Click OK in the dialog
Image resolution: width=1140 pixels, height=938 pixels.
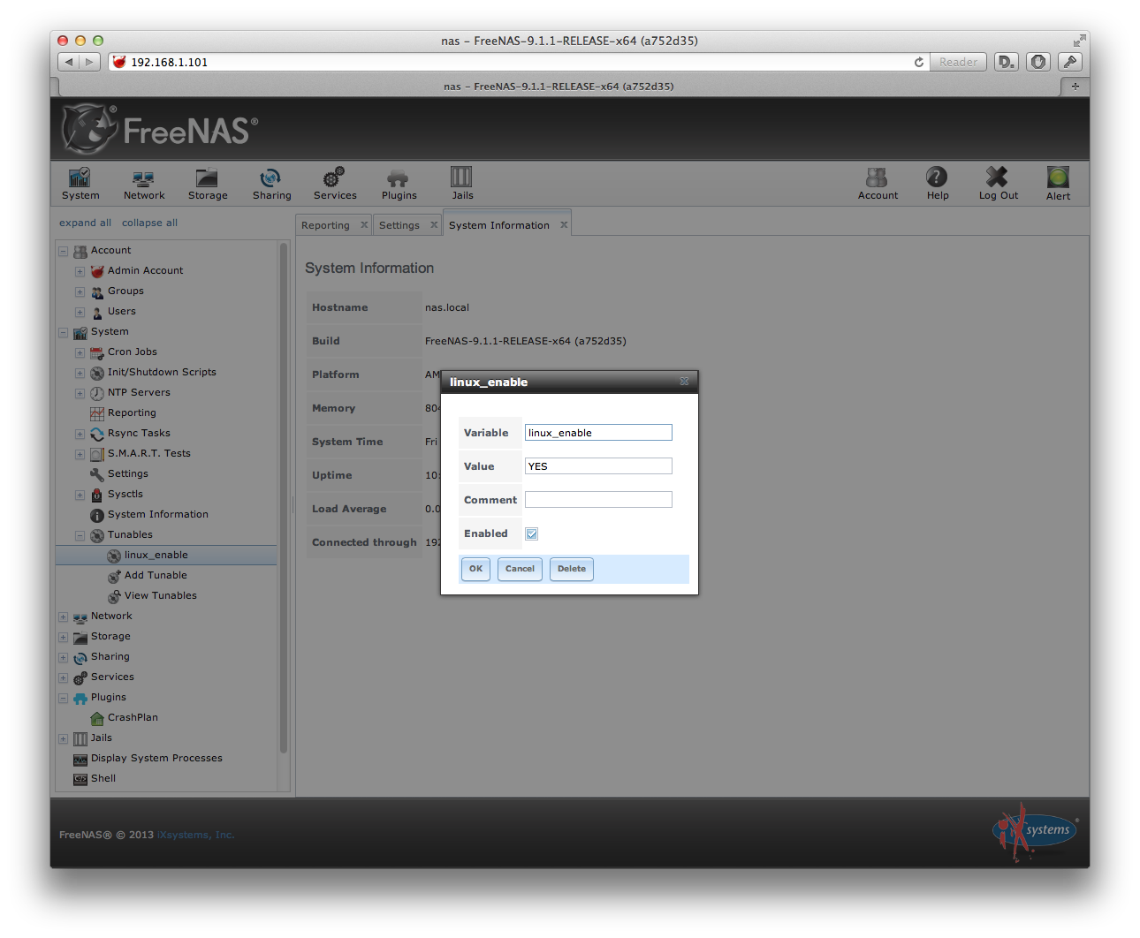coord(475,569)
